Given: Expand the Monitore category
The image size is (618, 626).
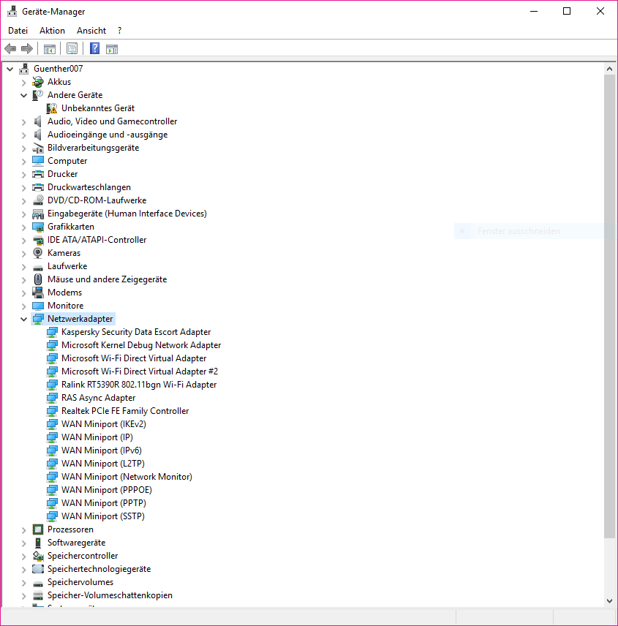Looking at the screenshot, I should [x=24, y=306].
